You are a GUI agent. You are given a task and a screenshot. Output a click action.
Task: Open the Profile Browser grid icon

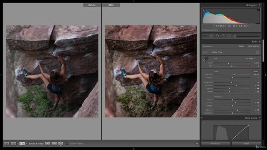tap(257, 52)
